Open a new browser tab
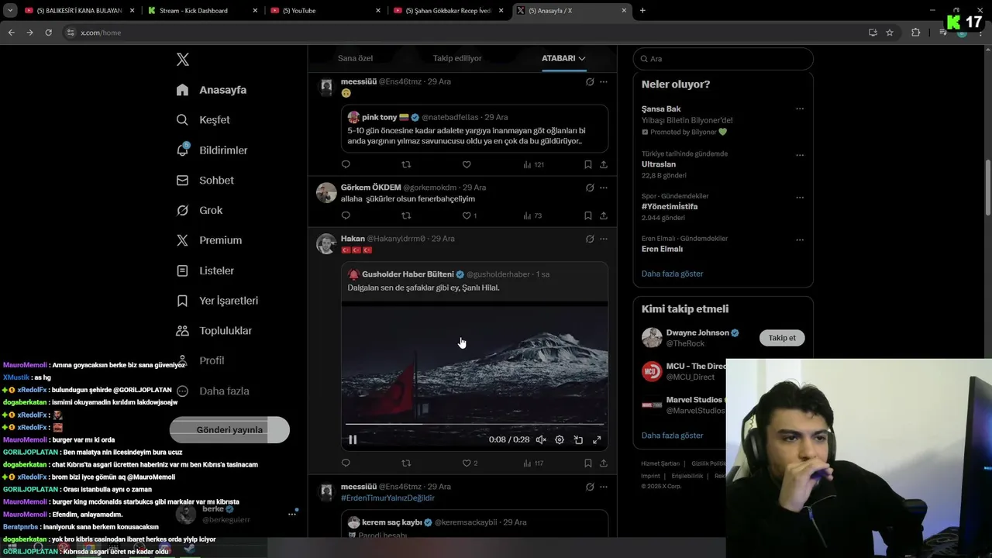992x558 pixels. tap(642, 11)
